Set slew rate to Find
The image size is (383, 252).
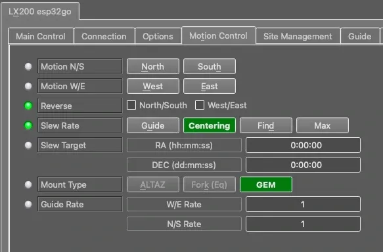point(266,125)
